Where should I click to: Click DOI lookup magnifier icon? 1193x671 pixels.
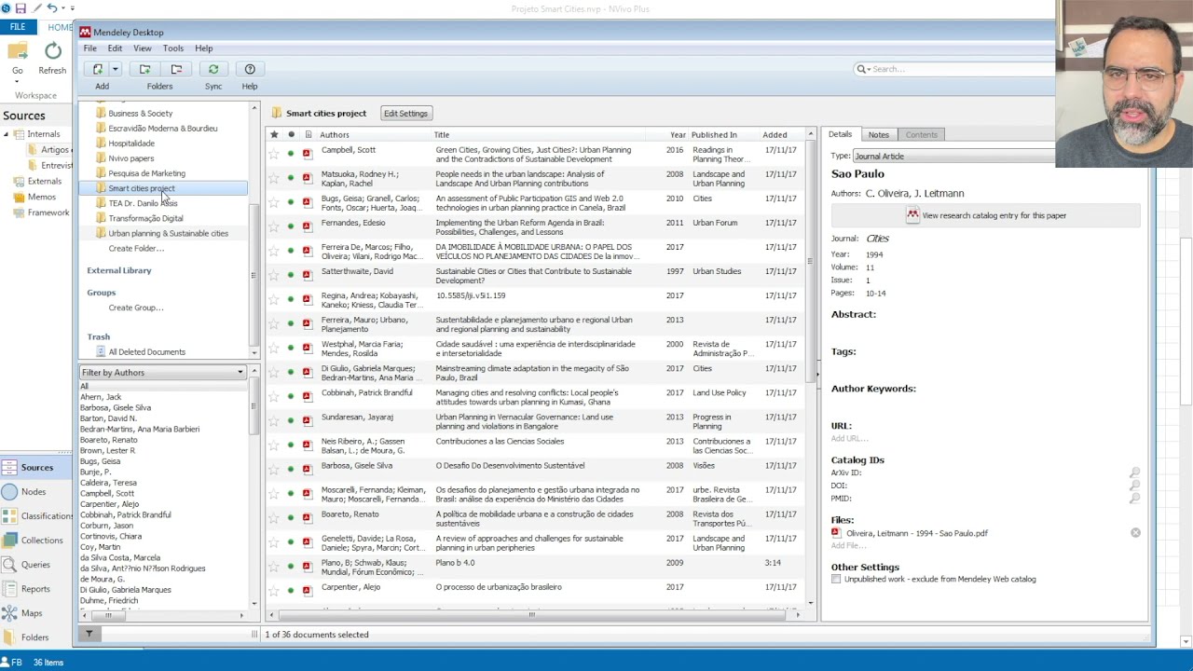1134,486
